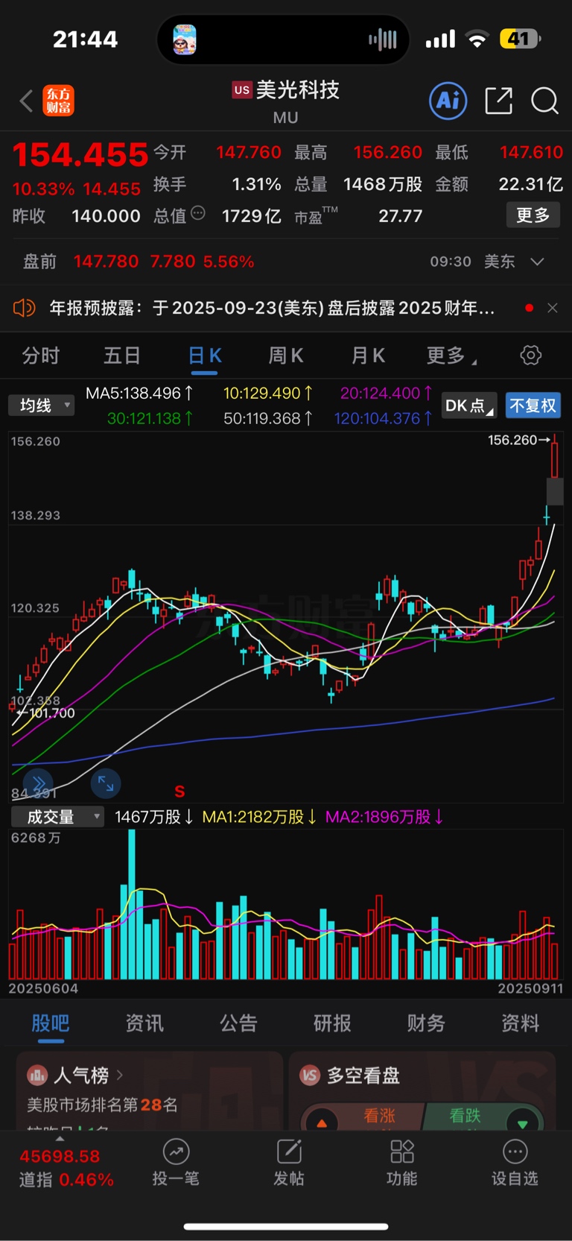
Task: Open the 东方财富 logo icon
Action: tap(58, 101)
